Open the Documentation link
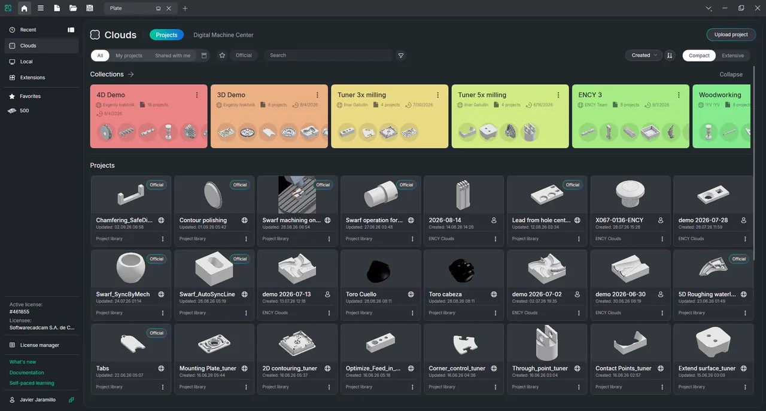The width and height of the screenshot is (766, 411). 27,373
